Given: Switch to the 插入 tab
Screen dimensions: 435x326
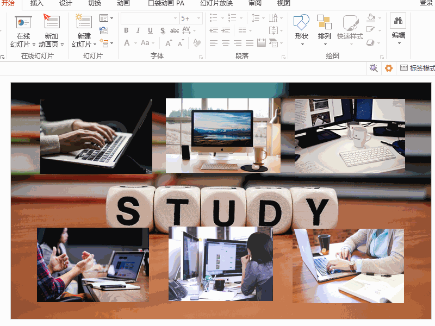Looking at the screenshot, I should pos(36,3).
